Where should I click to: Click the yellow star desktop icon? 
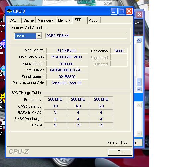point(3,97)
